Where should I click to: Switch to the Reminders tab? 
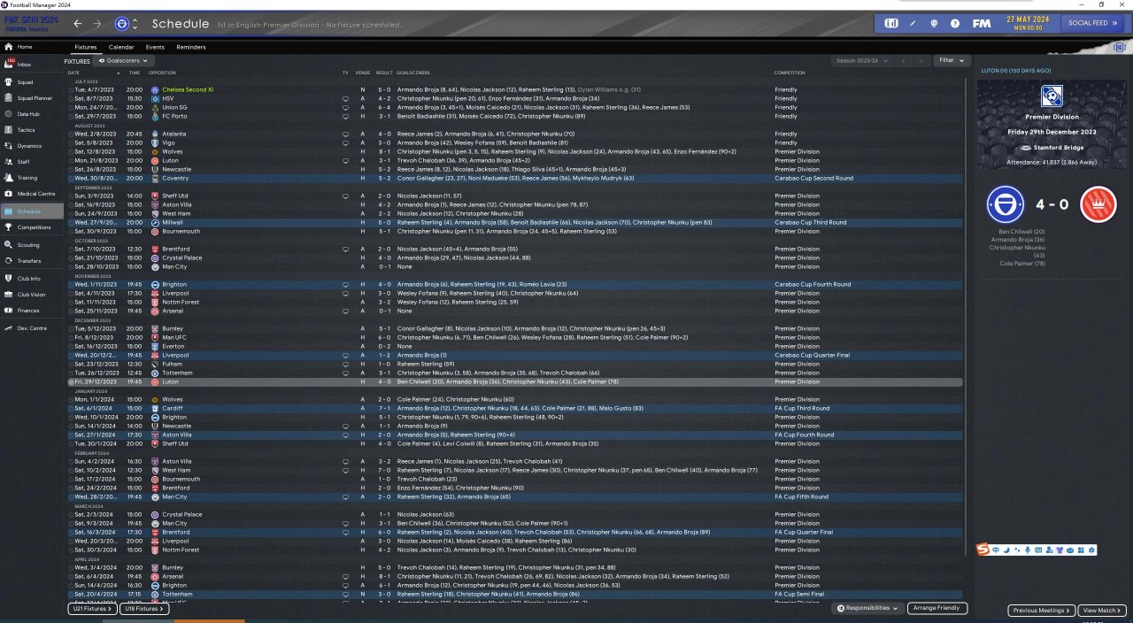point(191,47)
